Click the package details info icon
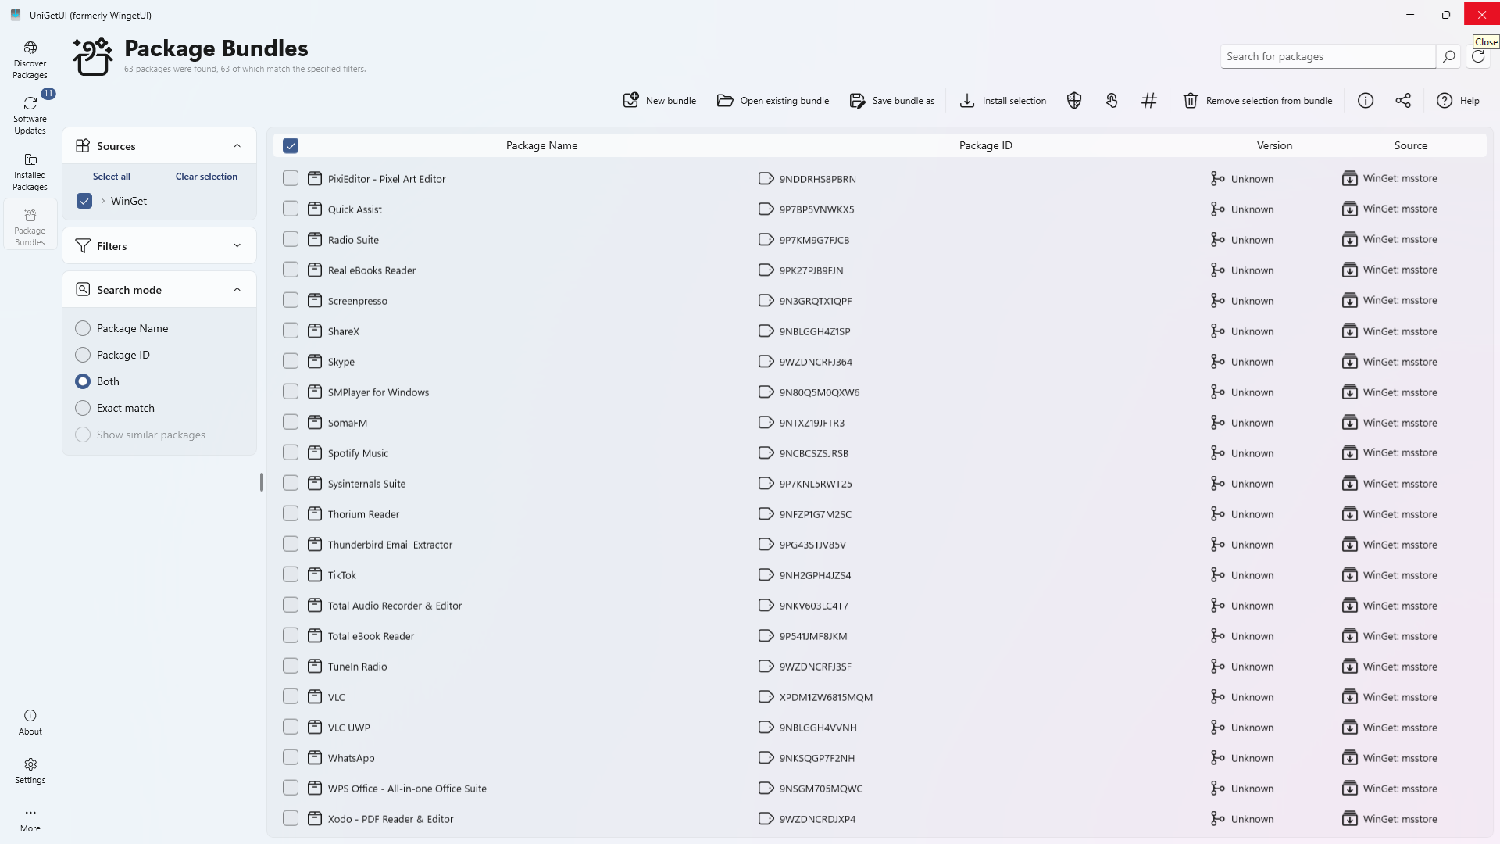The width and height of the screenshot is (1500, 844). coord(1366,101)
